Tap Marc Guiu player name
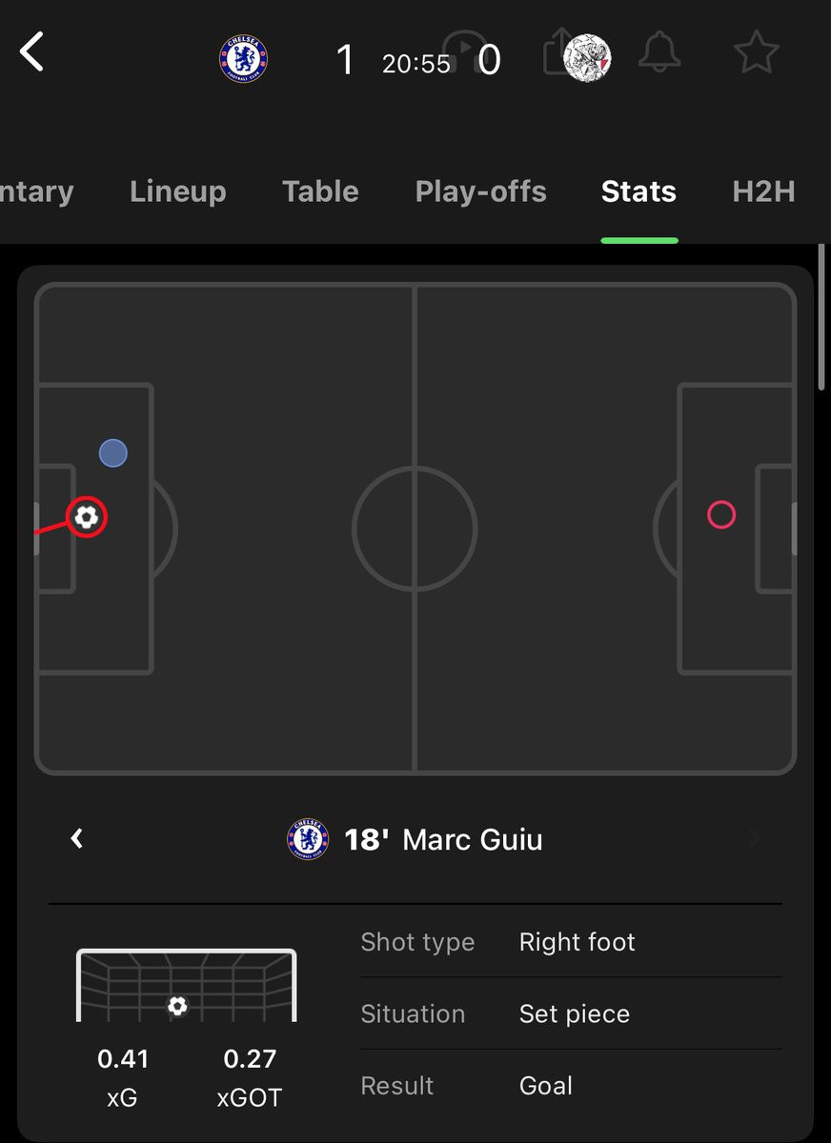 click(473, 839)
